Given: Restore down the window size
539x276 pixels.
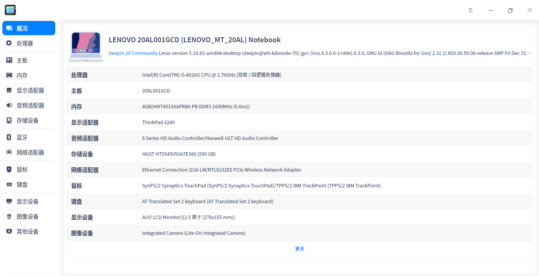Looking at the screenshot, I should coord(510,10).
